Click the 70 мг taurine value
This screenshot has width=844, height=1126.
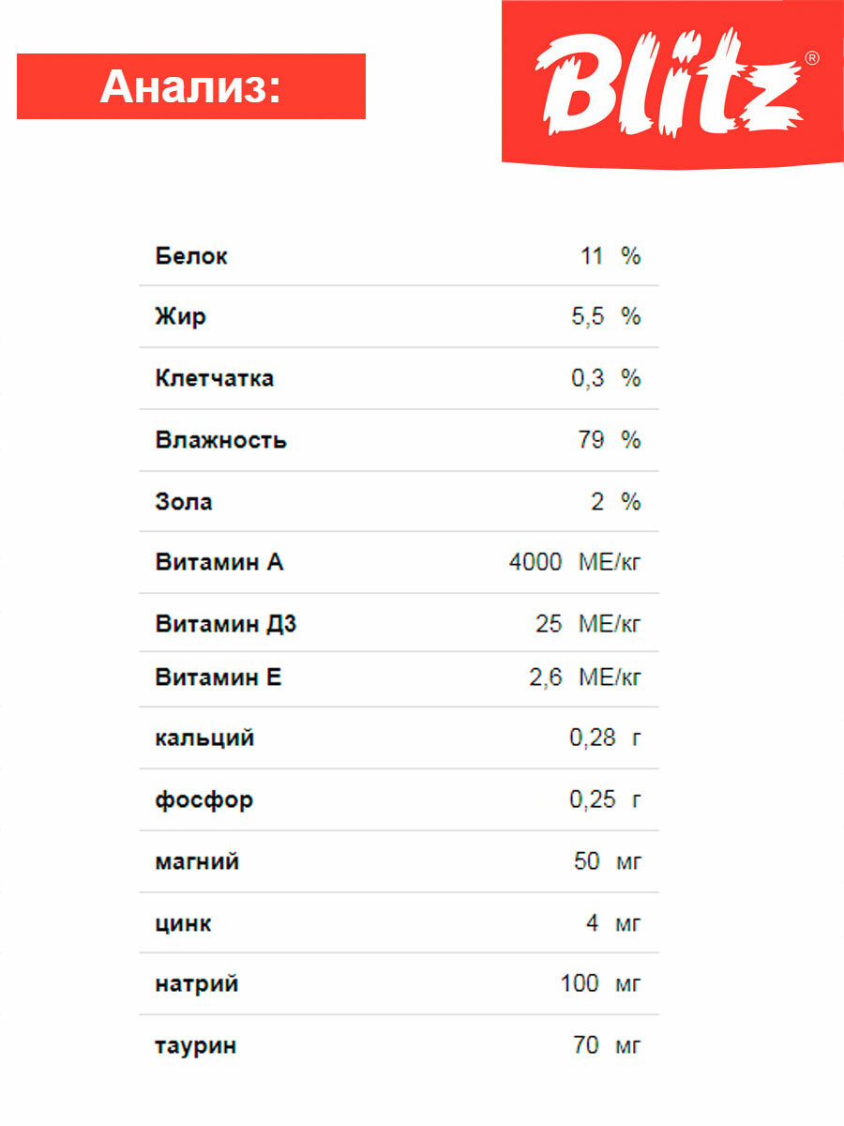coord(606,1045)
